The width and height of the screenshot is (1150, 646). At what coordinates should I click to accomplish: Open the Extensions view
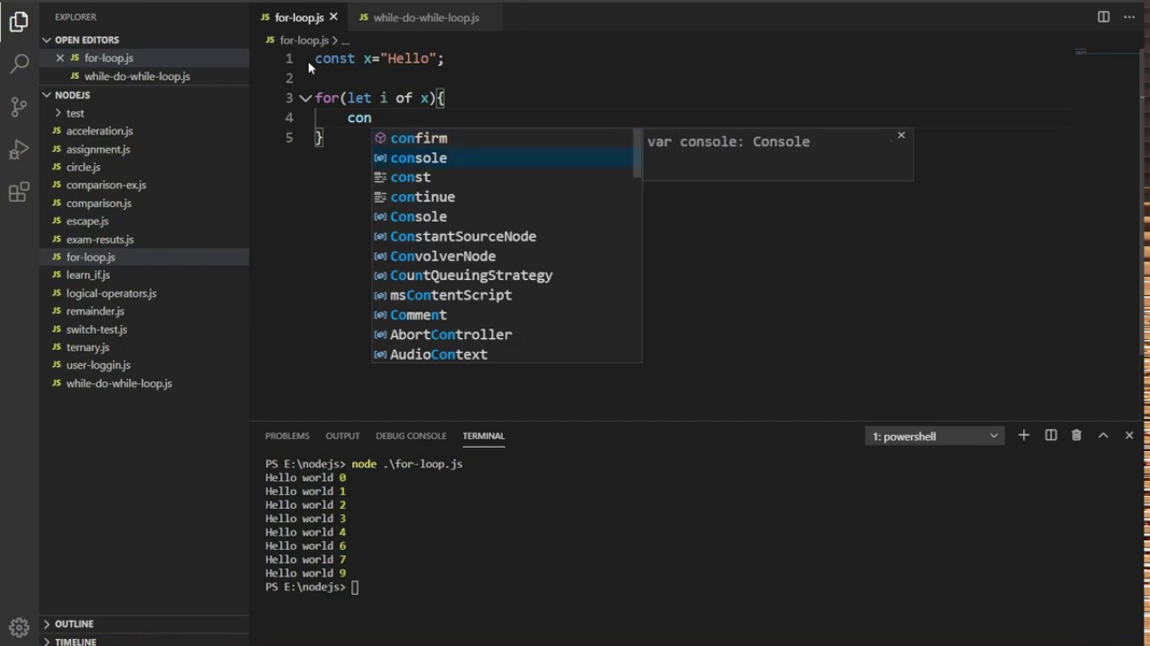point(19,193)
